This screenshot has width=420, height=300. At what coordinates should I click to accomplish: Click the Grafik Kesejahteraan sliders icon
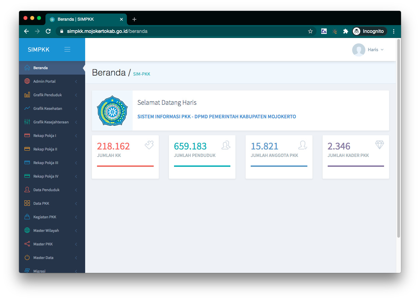[x=27, y=122]
